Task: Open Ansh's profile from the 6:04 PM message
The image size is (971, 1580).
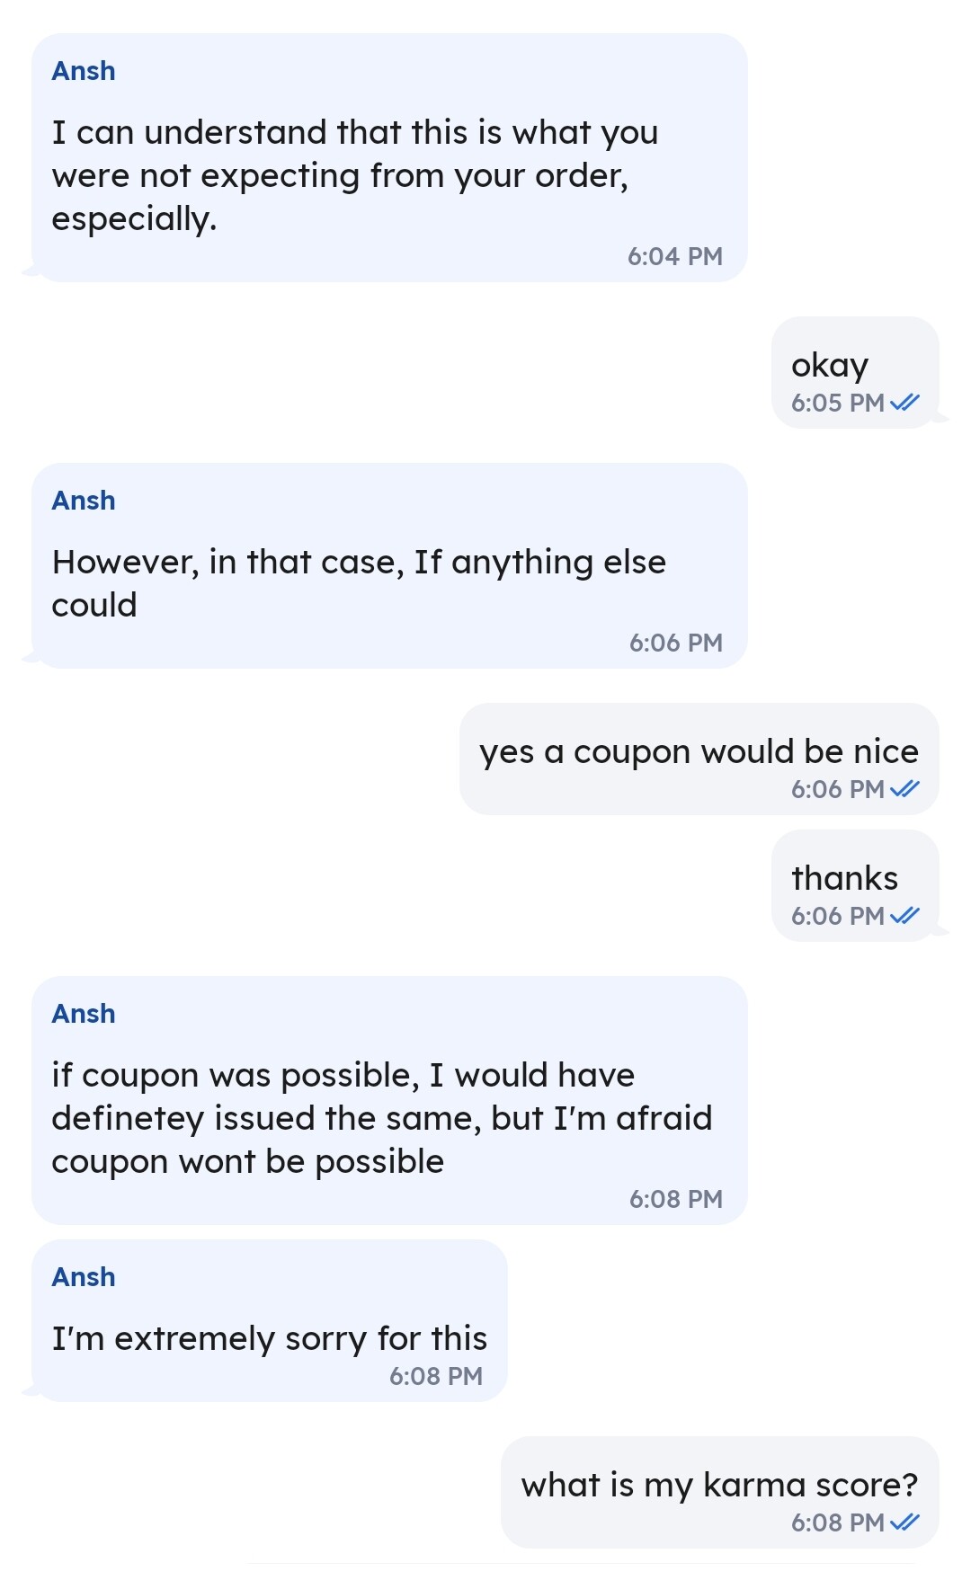Action: click(x=84, y=71)
